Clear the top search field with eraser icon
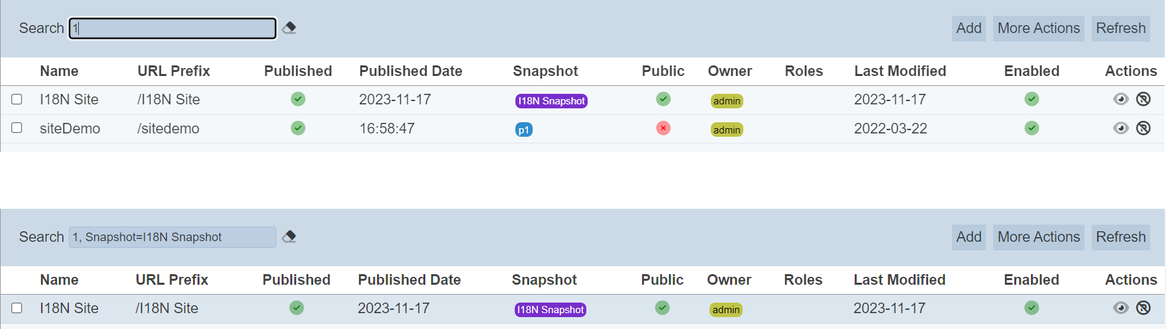 (289, 28)
